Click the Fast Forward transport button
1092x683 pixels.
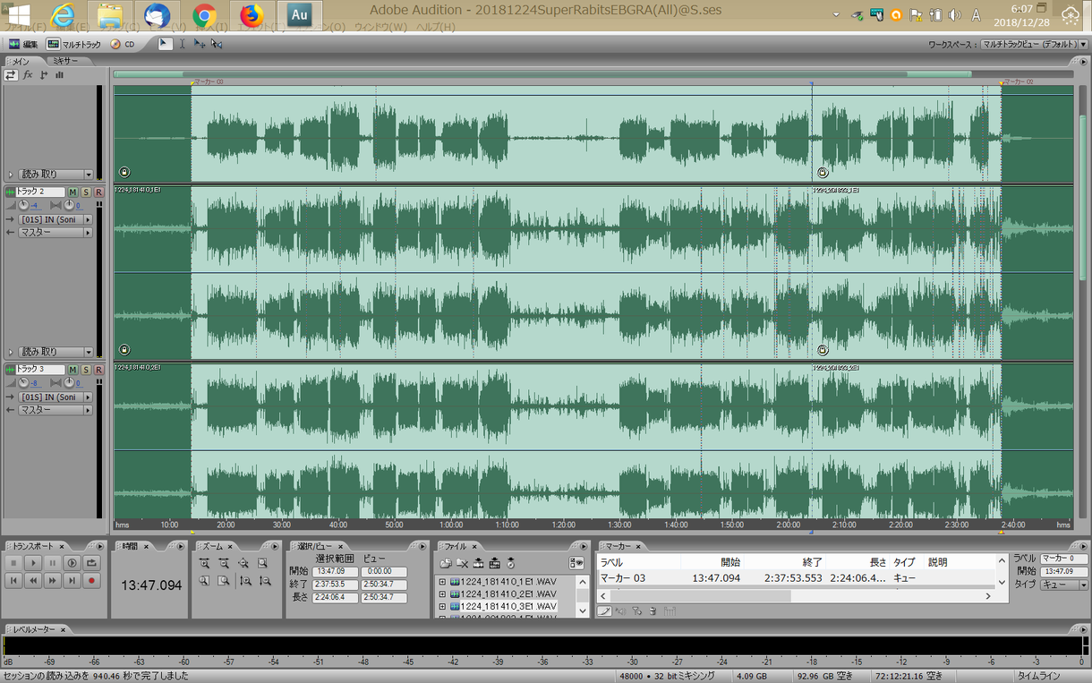[x=53, y=581]
